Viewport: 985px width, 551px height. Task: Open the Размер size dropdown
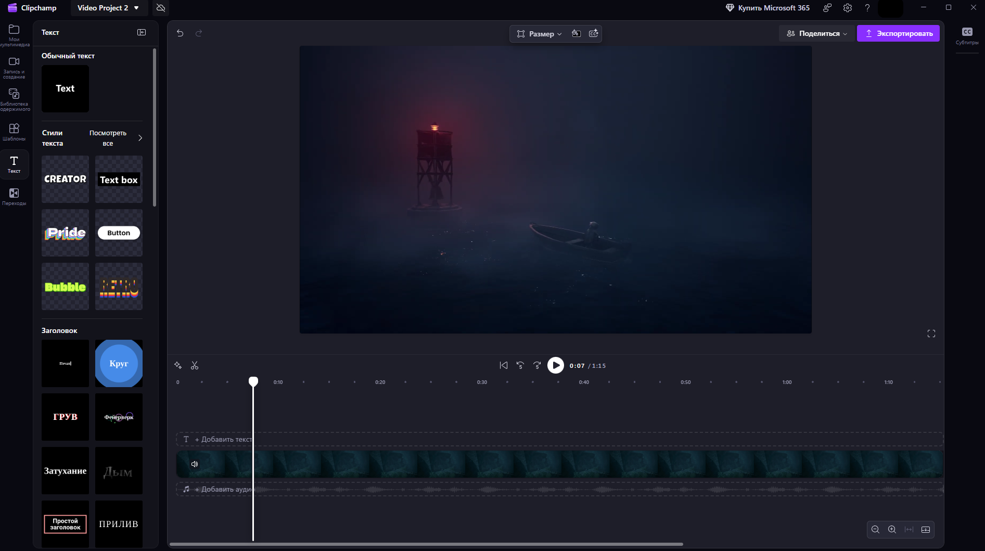pos(540,34)
